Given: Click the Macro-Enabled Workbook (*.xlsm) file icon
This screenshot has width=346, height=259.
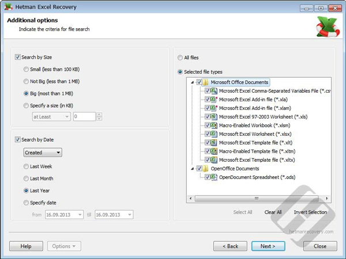Looking at the screenshot, I should [x=215, y=125].
